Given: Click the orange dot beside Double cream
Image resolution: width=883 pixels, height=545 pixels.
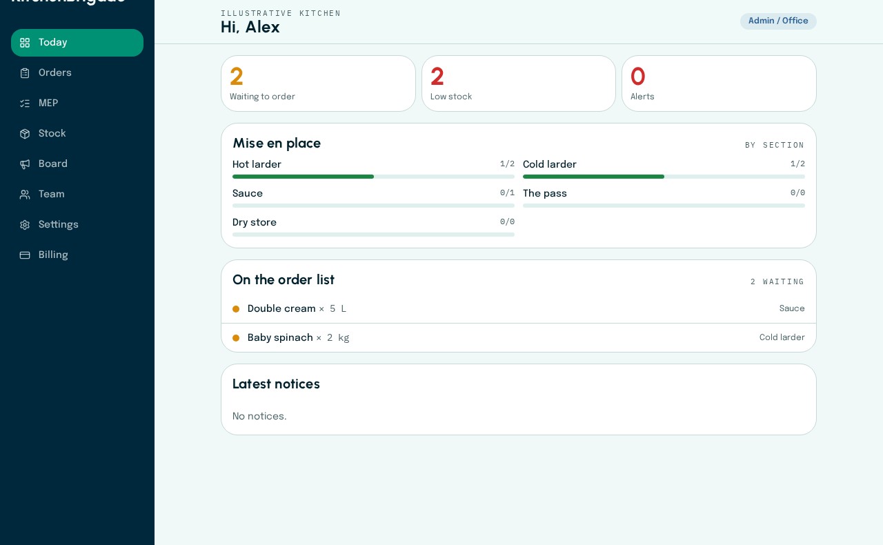Looking at the screenshot, I should 236,309.
